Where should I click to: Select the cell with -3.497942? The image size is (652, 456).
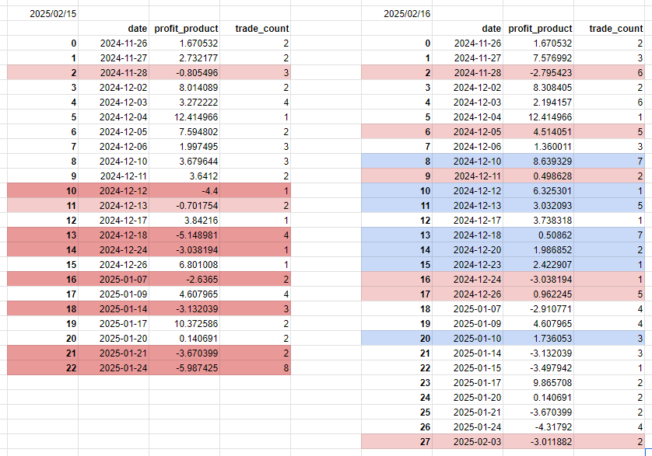(x=538, y=368)
